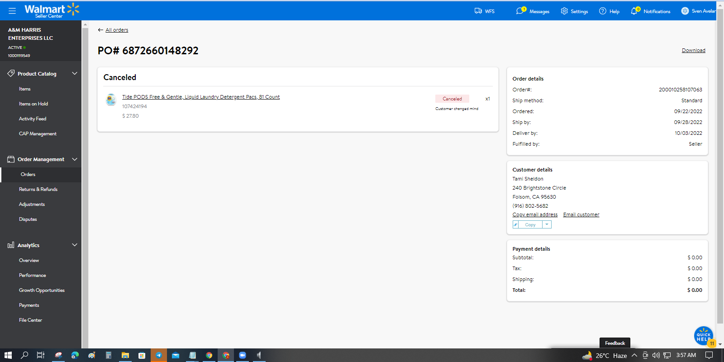Open the weather widget showing 26°C Haze
The height and width of the screenshot is (362, 724).
pyautogui.click(x=605, y=355)
